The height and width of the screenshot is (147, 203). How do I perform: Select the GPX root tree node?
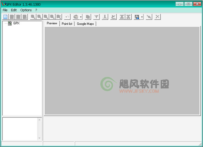16,23
